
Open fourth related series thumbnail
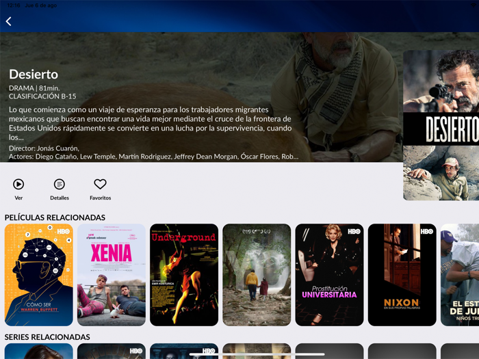(x=257, y=351)
